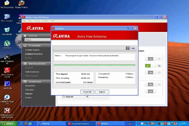Open the View menu in Avira
Viewport: 189px width, 126px height.
coord(30,21)
